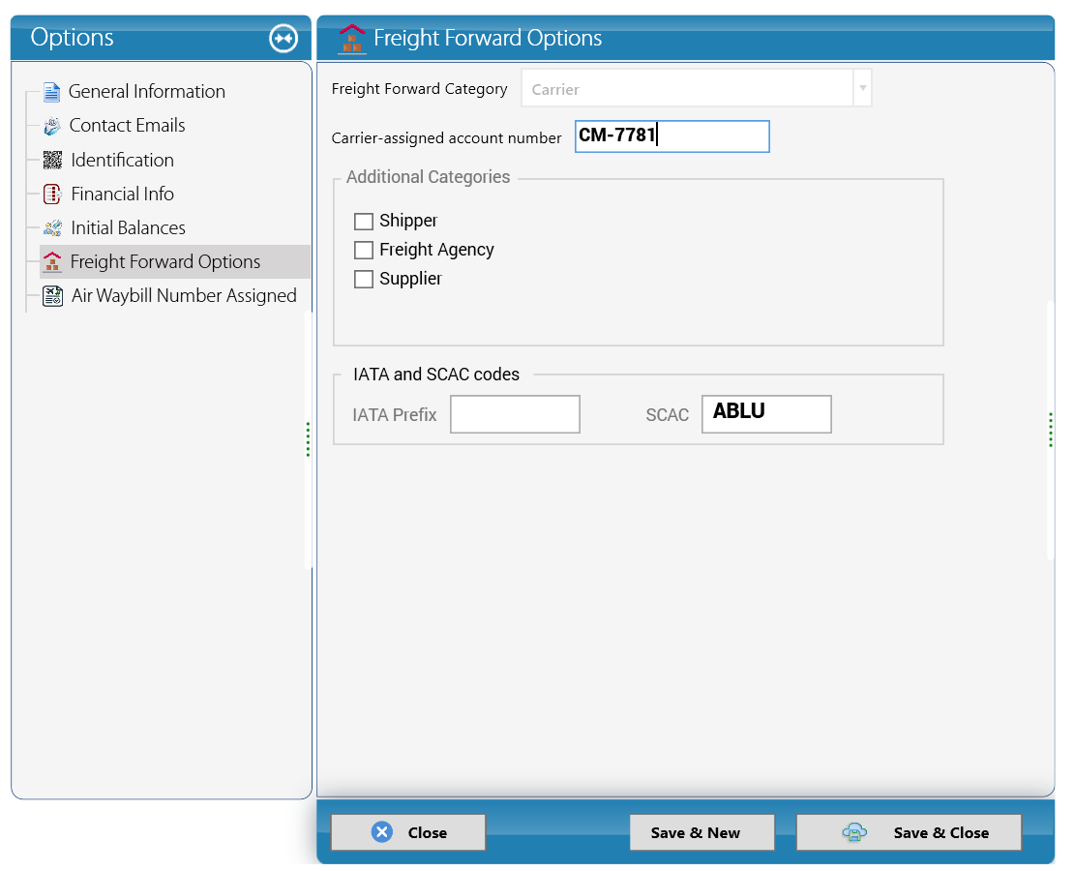Open the Freight Forward Category dropdown arrow
The image size is (1074, 871).
pos(862,88)
